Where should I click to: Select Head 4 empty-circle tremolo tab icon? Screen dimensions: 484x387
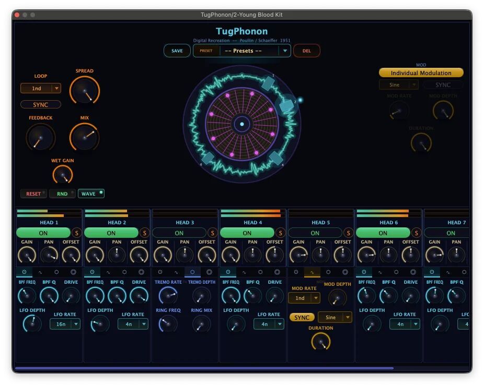click(260, 272)
